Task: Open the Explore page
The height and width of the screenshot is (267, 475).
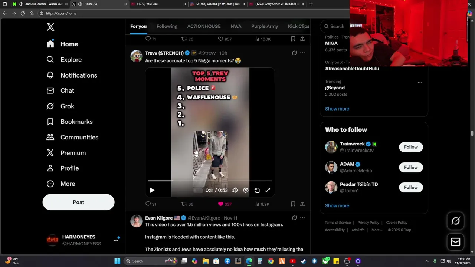Action: click(64, 59)
